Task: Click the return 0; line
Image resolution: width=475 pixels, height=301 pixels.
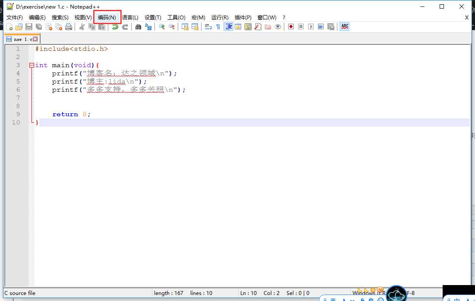Action: pyautogui.click(x=71, y=114)
